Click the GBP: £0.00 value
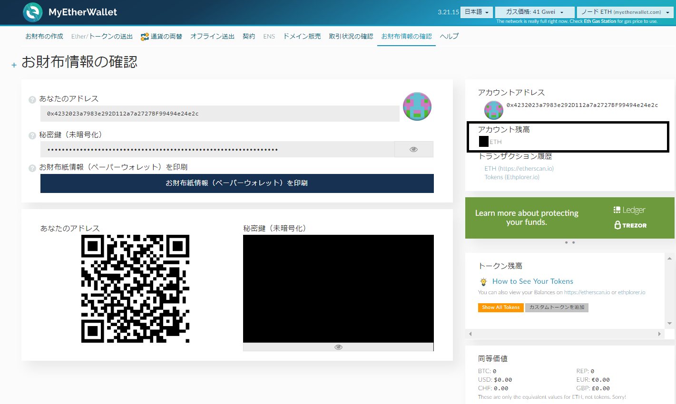 (593, 388)
